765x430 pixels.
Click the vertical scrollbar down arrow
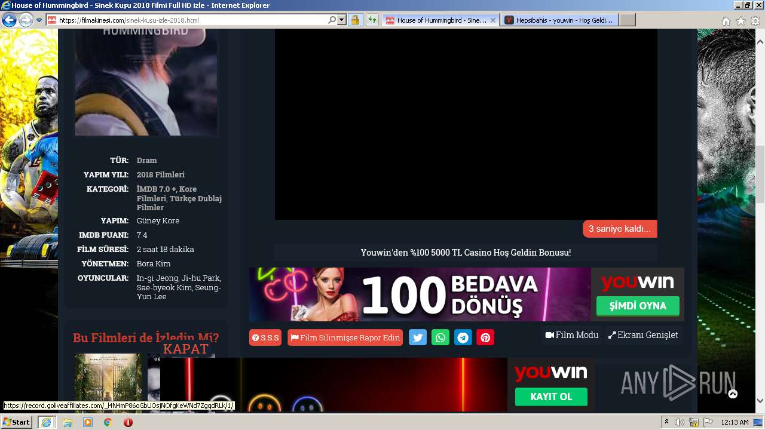[x=760, y=401]
